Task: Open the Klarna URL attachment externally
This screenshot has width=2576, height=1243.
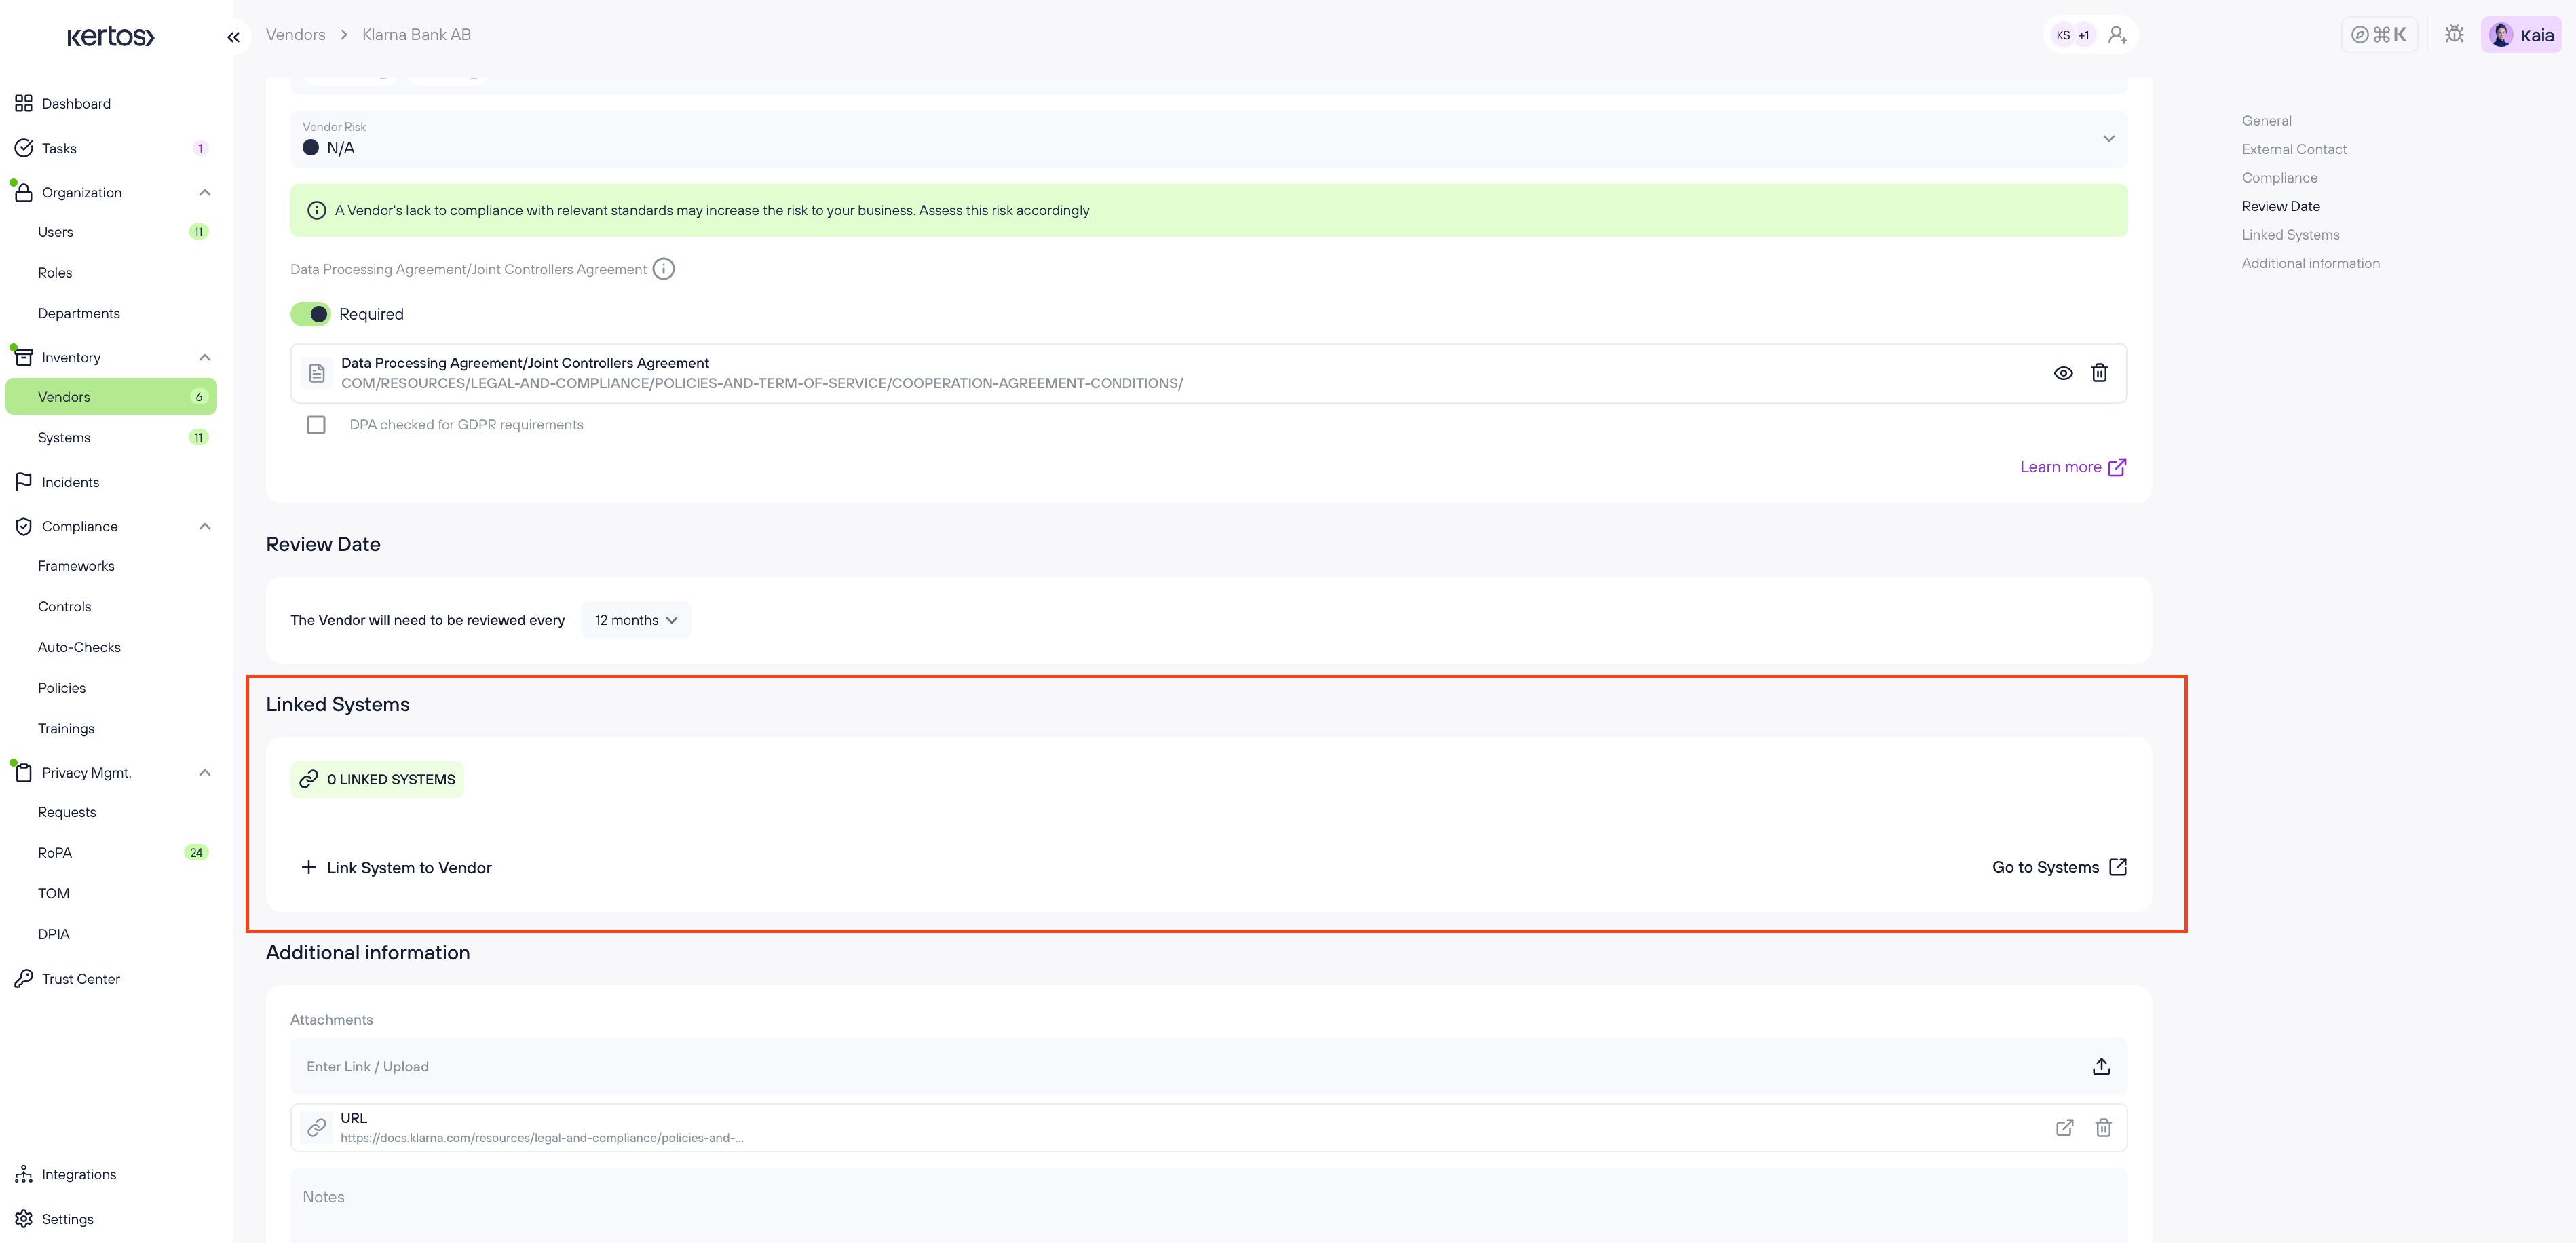Action: pyautogui.click(x=2064, y=1128)
